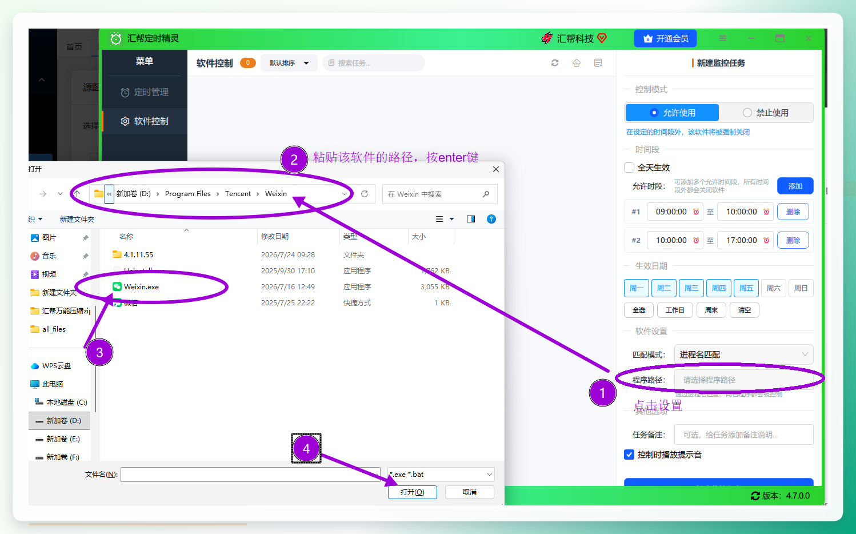
Task: Click the 文件名(N) input box
Action: pos(250,475)
